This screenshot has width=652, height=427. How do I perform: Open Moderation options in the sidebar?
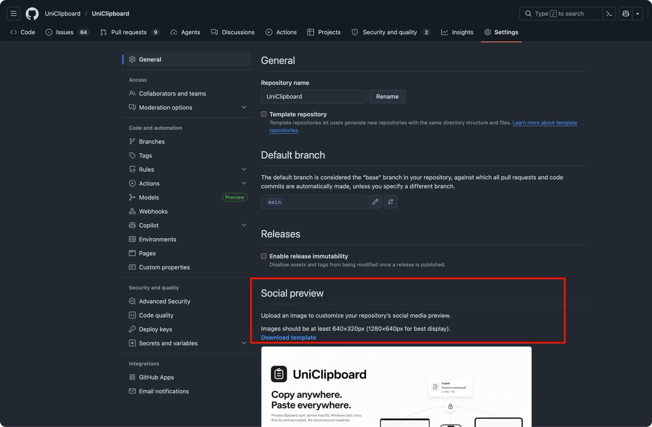pyautogui.click(x=165, y=108)
